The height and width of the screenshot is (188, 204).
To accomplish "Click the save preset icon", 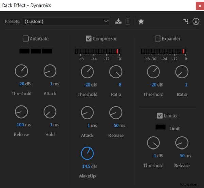I will click(118, 21).
